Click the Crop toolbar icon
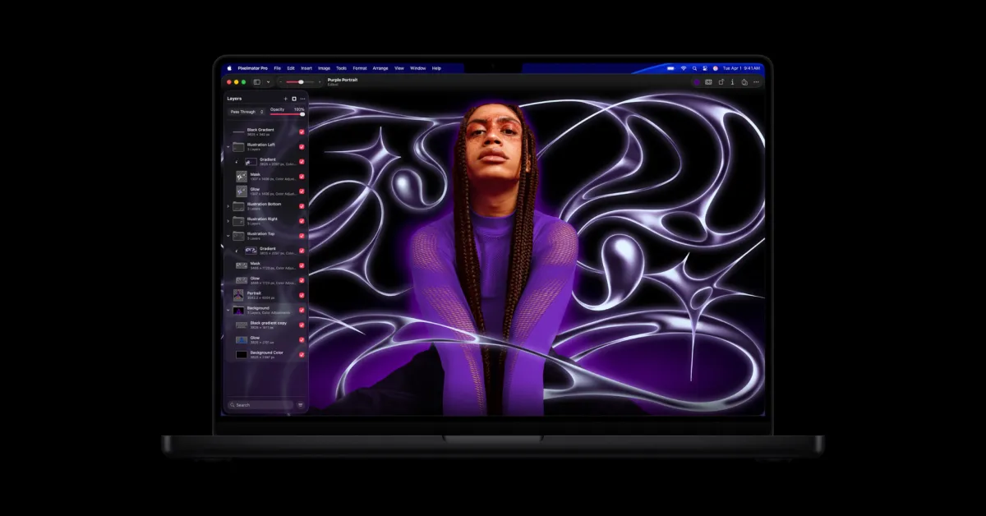The height and width of the screenshot is (516, 986). (x=721, y=82)
